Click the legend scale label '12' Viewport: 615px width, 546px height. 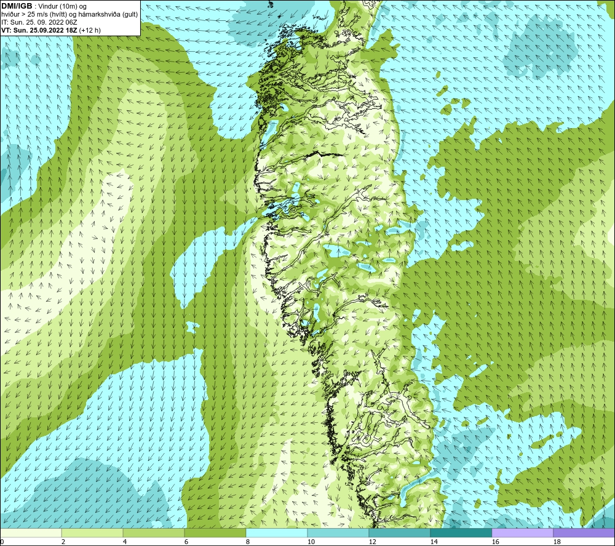(372, 542)
